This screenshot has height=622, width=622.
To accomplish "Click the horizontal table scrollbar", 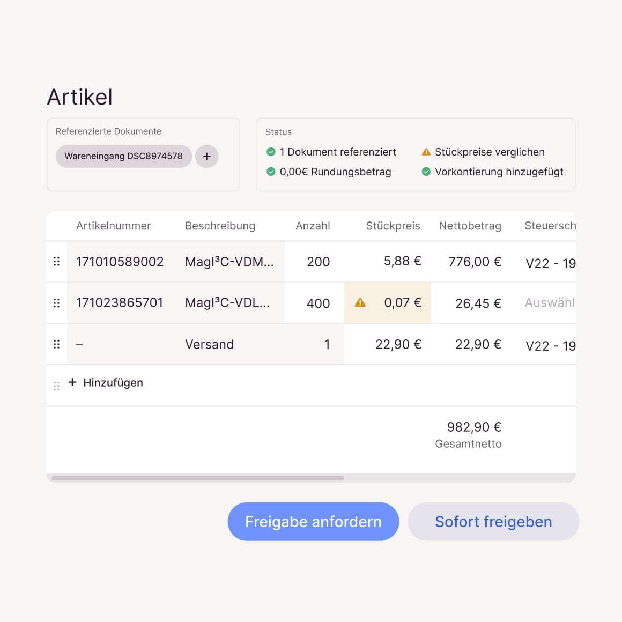I will [197, 478].
